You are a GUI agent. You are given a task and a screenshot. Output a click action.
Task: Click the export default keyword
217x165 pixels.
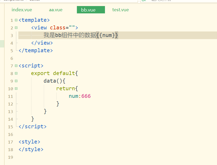pyautogui.click(x=53, y=73)
